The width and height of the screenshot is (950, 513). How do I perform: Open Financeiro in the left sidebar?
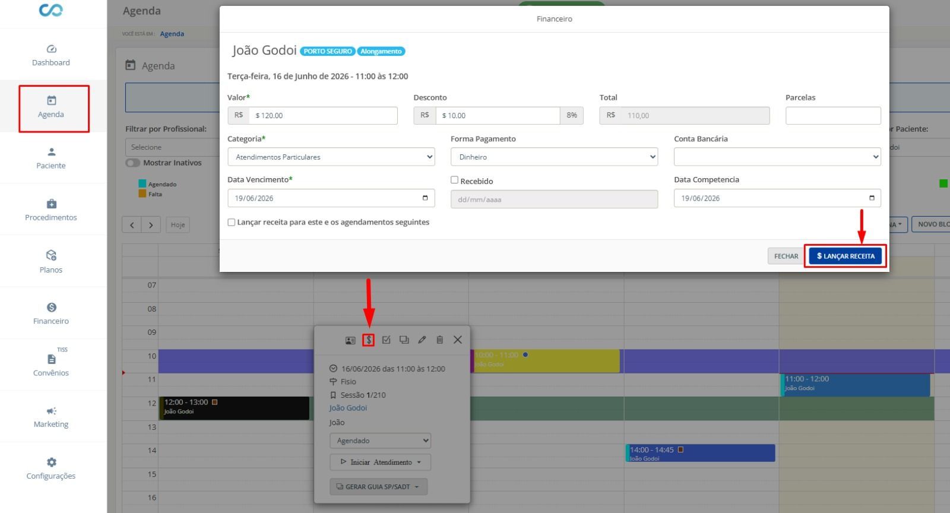coord(51,313)
